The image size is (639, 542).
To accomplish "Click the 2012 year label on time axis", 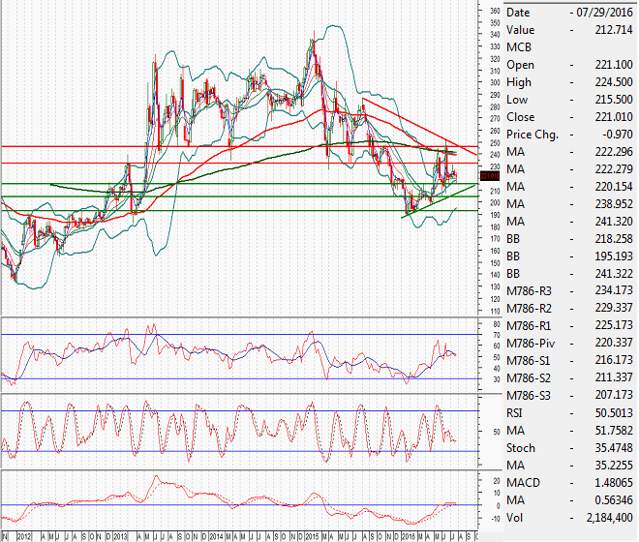I will (24, 537).
